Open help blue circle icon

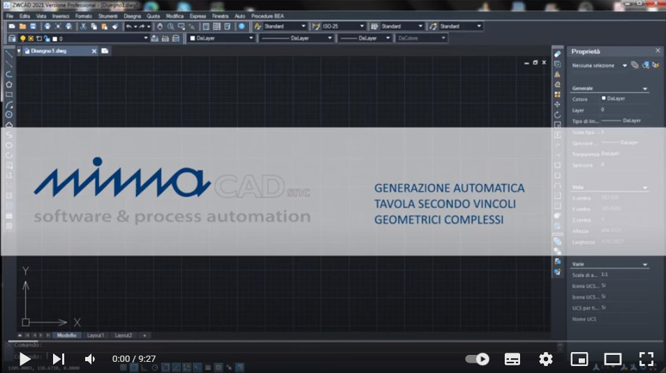242,26
